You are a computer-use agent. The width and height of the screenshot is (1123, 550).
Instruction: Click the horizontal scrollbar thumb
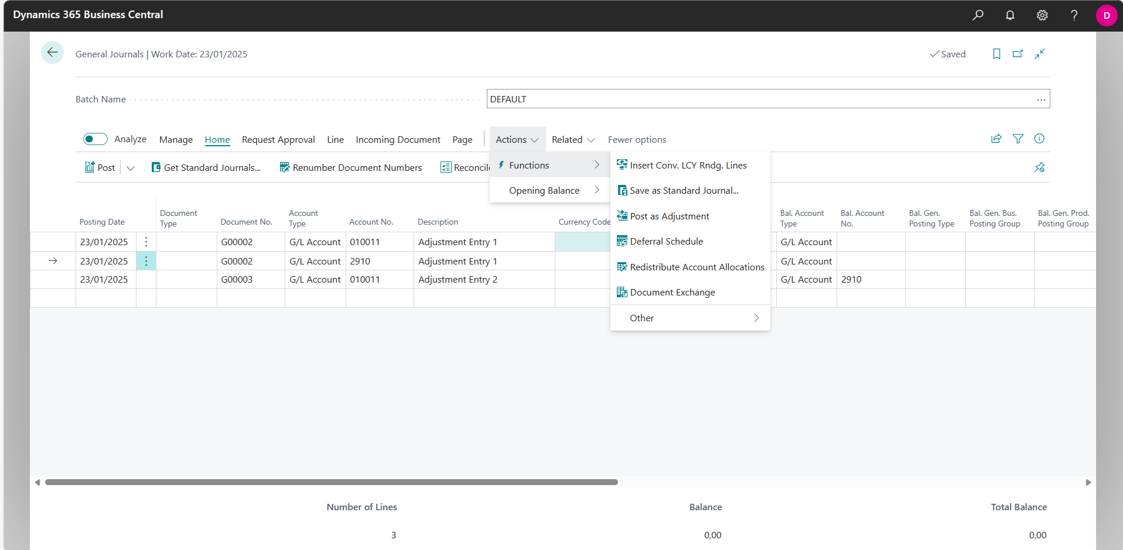[332, 482]
